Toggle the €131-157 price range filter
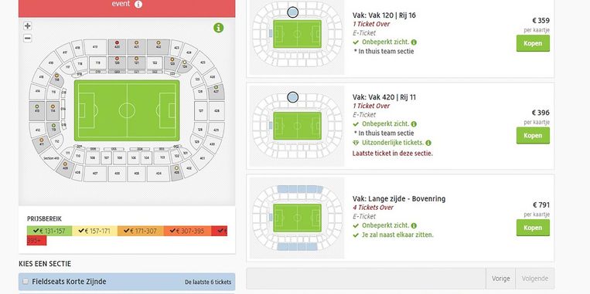The height and width of the screenshot is (294, 590). click(x=49, y=231)
